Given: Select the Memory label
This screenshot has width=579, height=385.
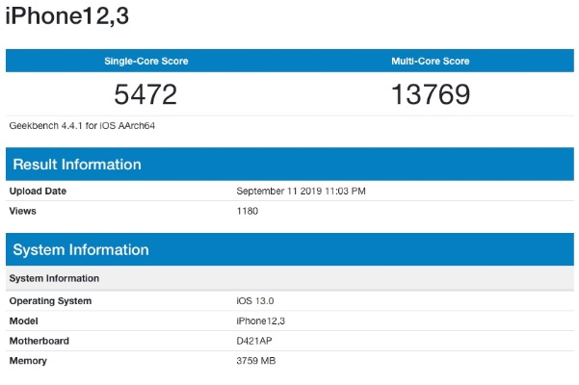Looking at the screenshot, I should point(28,361).
